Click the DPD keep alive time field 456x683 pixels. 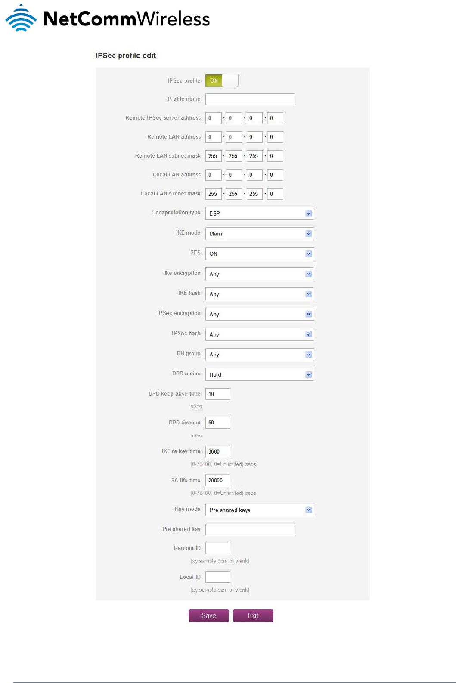217,394
